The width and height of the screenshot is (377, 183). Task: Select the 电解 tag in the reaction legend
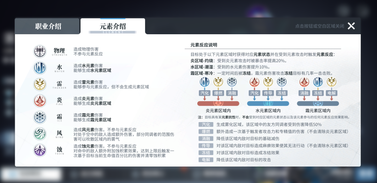[x=206, y=160]
